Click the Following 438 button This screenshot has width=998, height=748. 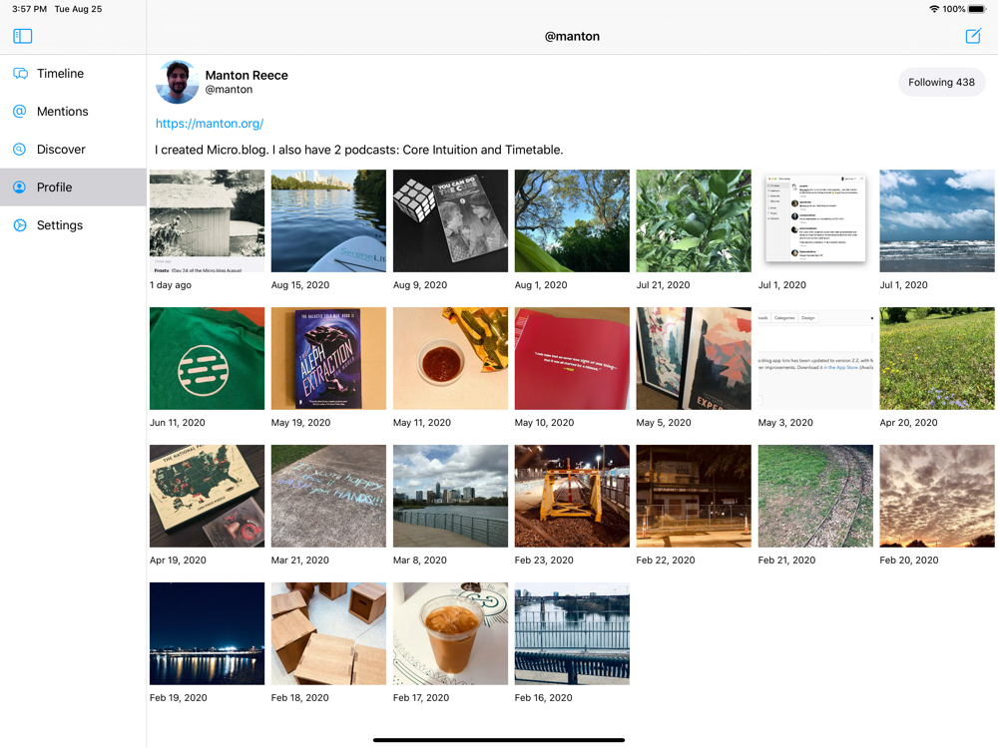click(x=941, y=82)
